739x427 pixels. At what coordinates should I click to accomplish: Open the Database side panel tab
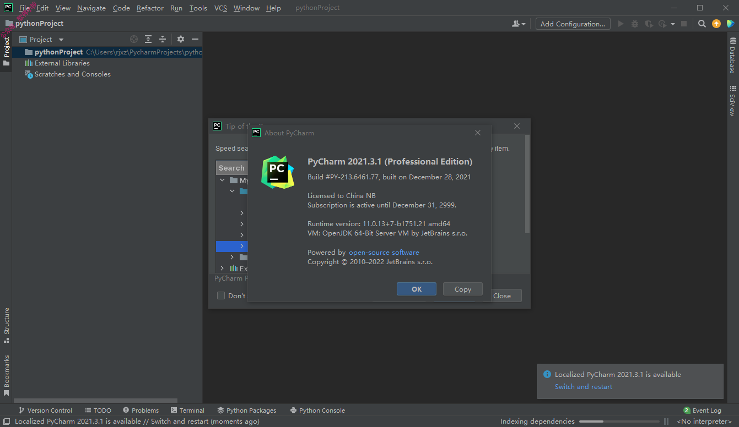pyautogui.click(x=732, y=56)
